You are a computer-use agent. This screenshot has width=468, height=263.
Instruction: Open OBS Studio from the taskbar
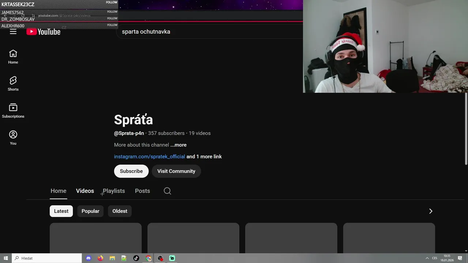160,258
